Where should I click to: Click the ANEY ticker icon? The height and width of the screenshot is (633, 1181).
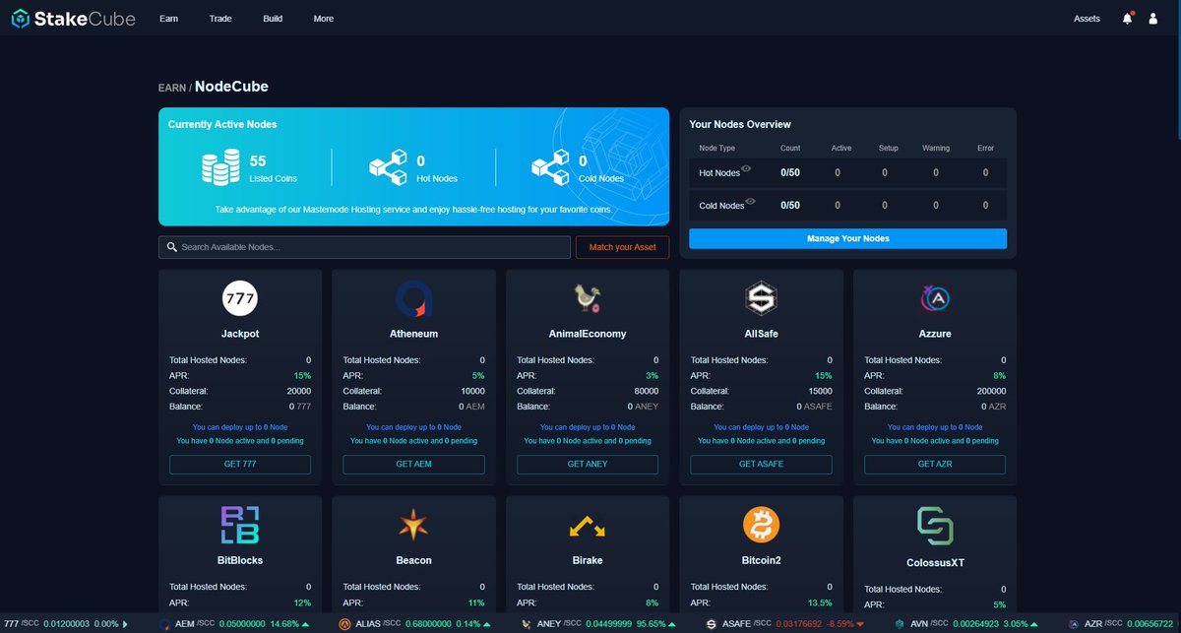[527, 624]
